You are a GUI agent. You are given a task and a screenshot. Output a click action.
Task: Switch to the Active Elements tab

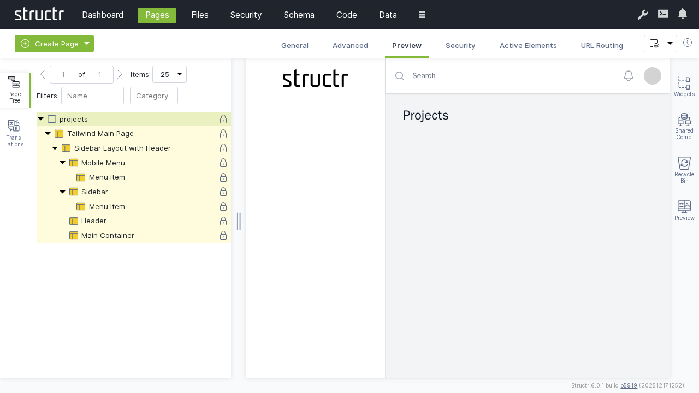tap(528, 46)
